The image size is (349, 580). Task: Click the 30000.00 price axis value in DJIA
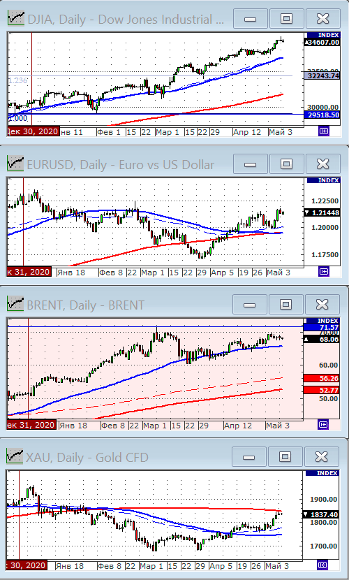(322, 108)
